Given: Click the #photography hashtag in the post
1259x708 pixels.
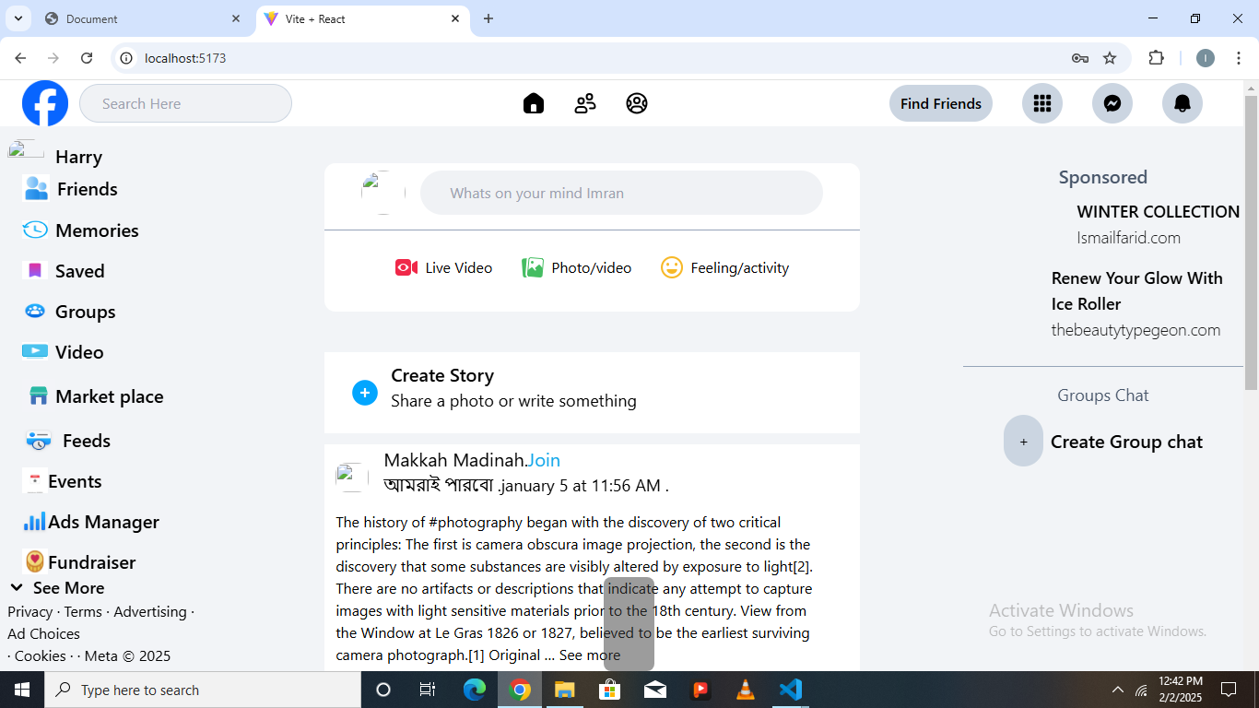Looking at the screenshot, I should click(x=476, y=522).
